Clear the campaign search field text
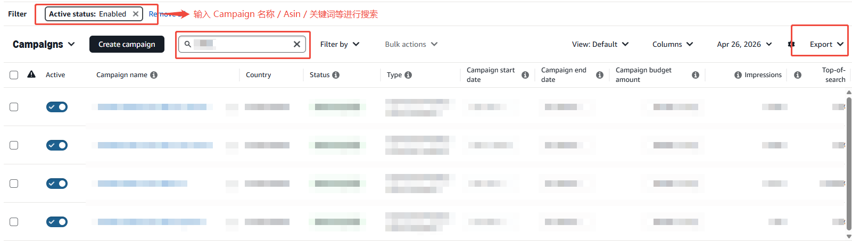Image resolution: width=852 pixels, height=241 pixels. coord(297,44)
